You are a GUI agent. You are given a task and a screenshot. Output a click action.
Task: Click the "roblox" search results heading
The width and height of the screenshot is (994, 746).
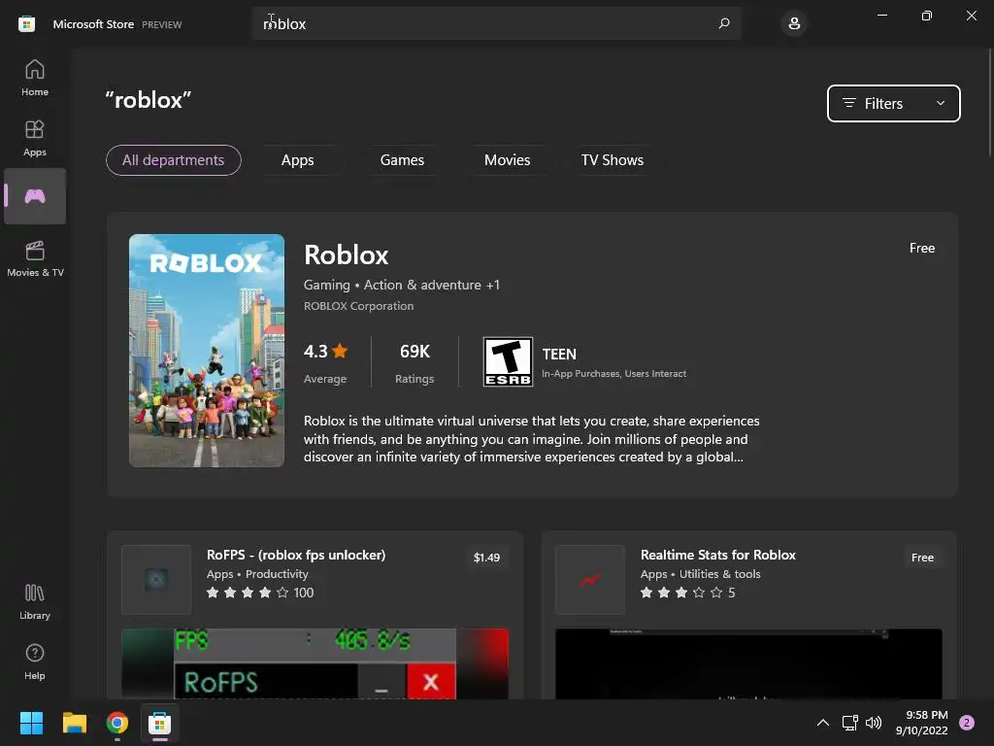149,100
